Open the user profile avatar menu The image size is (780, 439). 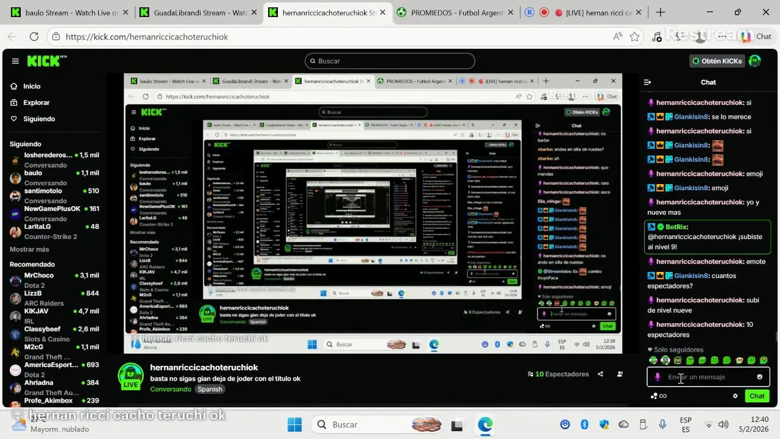tap(754, 61)
